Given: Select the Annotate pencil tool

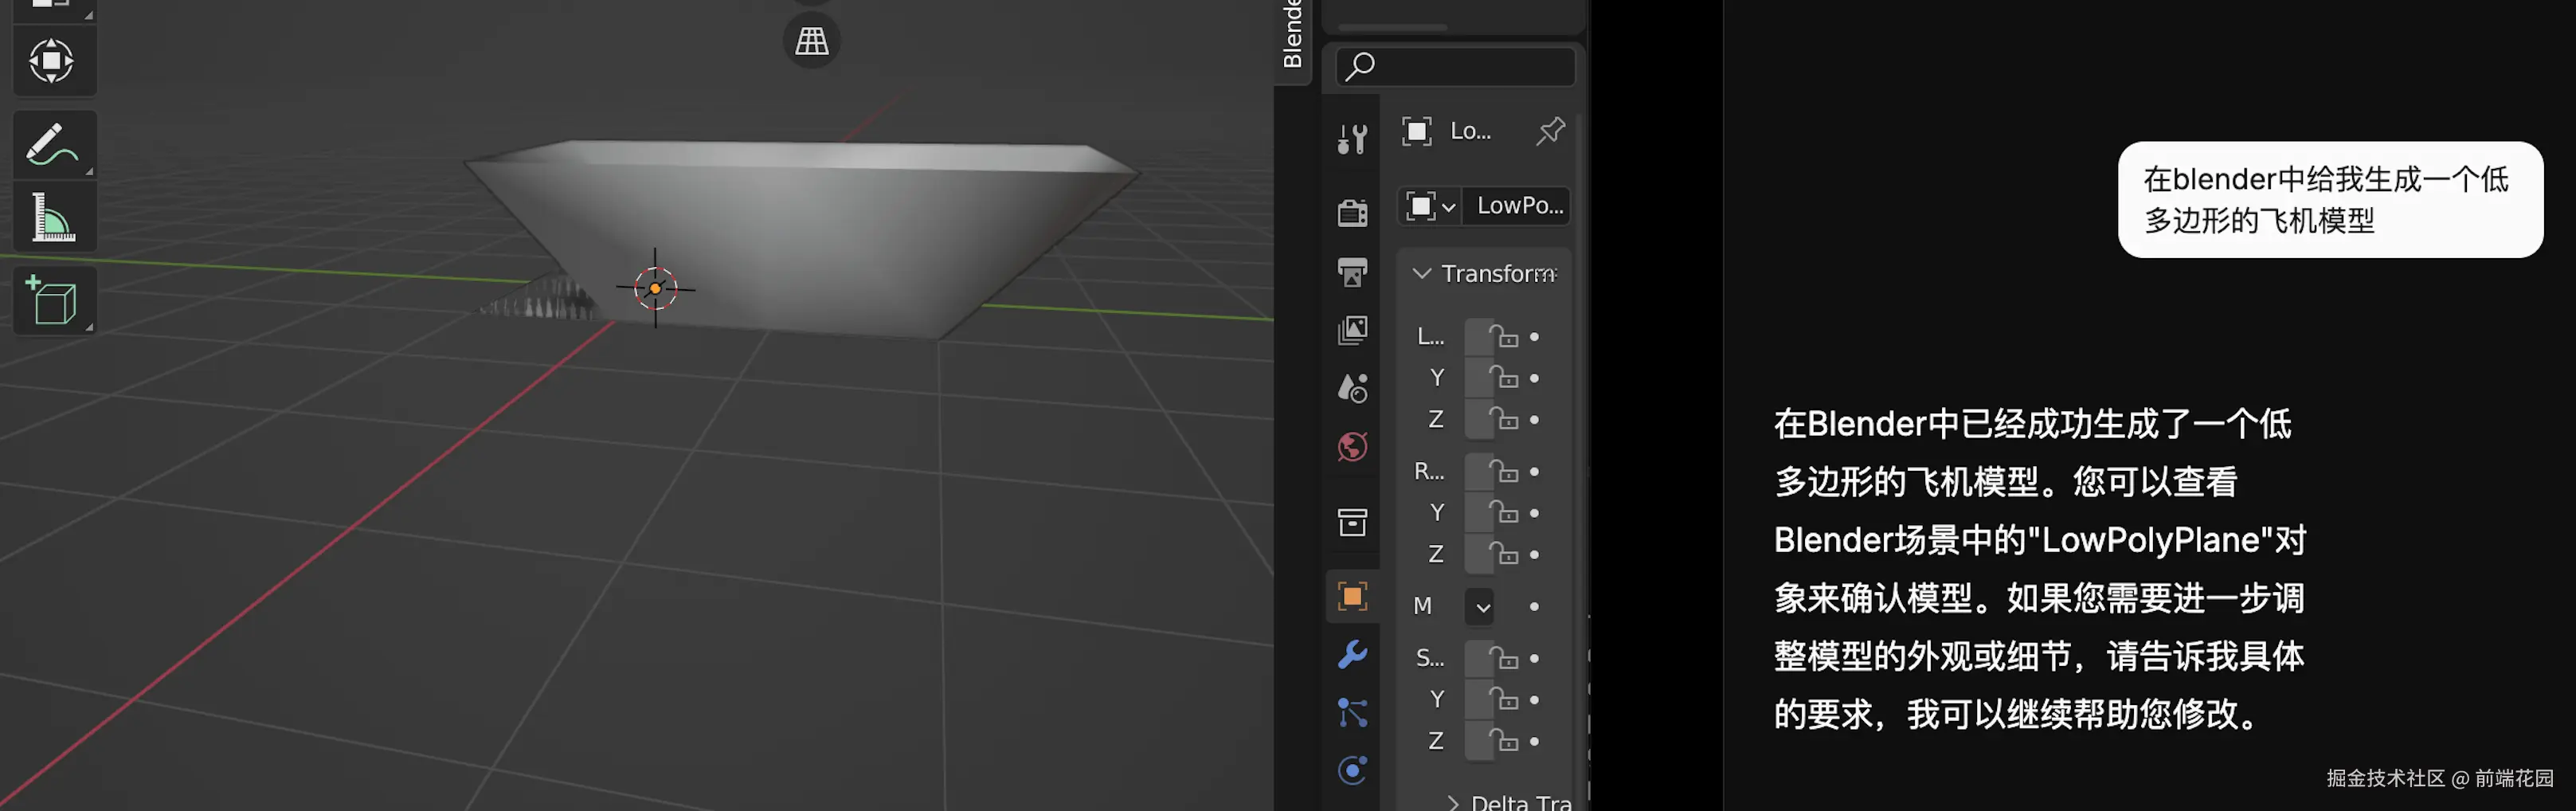Looking at the screenshot, I should (52, 146).
